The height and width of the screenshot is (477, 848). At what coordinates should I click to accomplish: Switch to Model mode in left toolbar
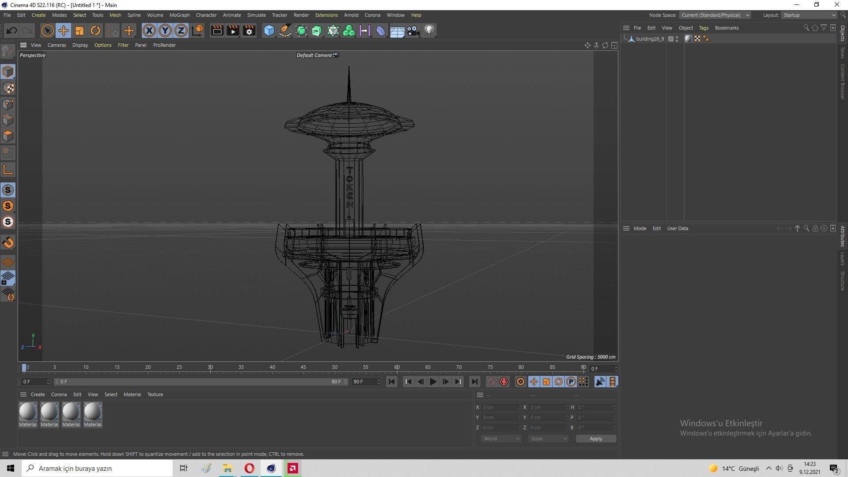(8, 72)
